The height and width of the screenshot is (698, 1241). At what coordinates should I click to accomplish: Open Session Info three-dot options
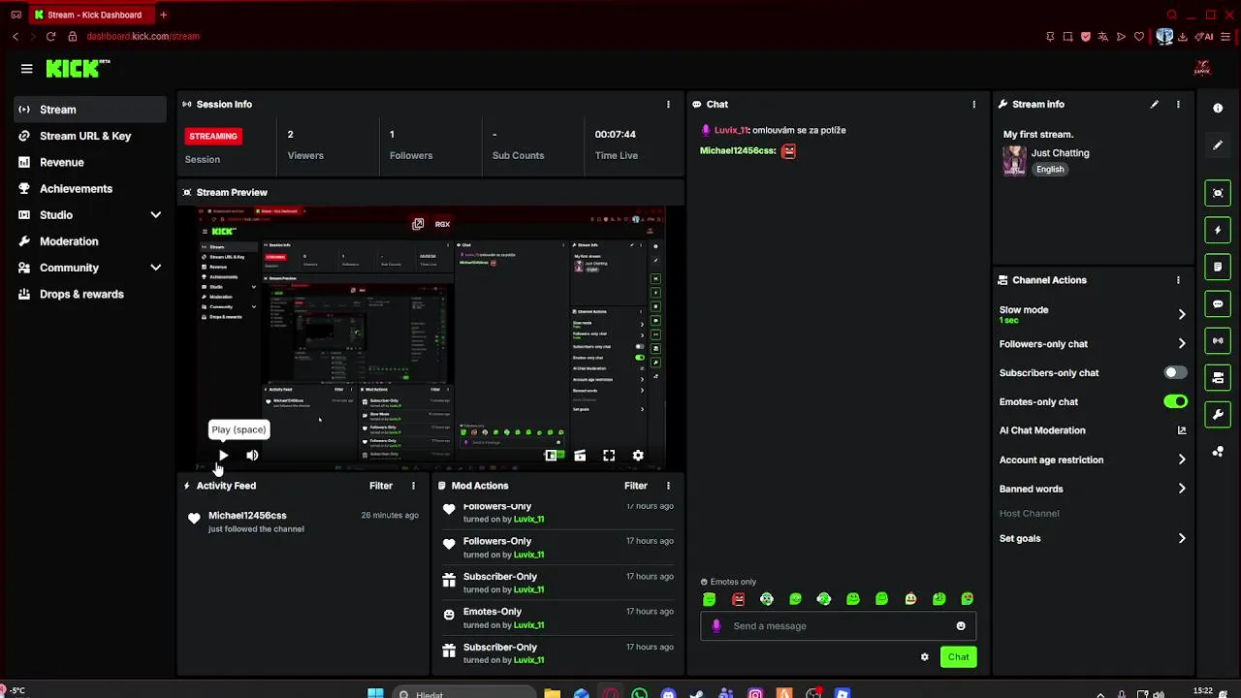tap(668, 104)
